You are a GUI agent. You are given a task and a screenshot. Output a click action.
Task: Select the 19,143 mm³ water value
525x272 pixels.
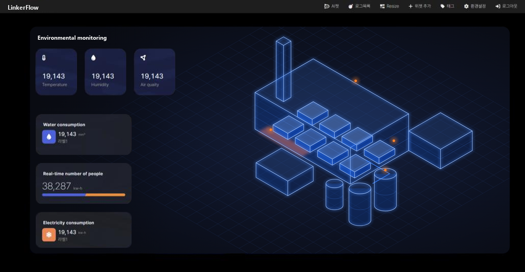[x=72, y=134]
